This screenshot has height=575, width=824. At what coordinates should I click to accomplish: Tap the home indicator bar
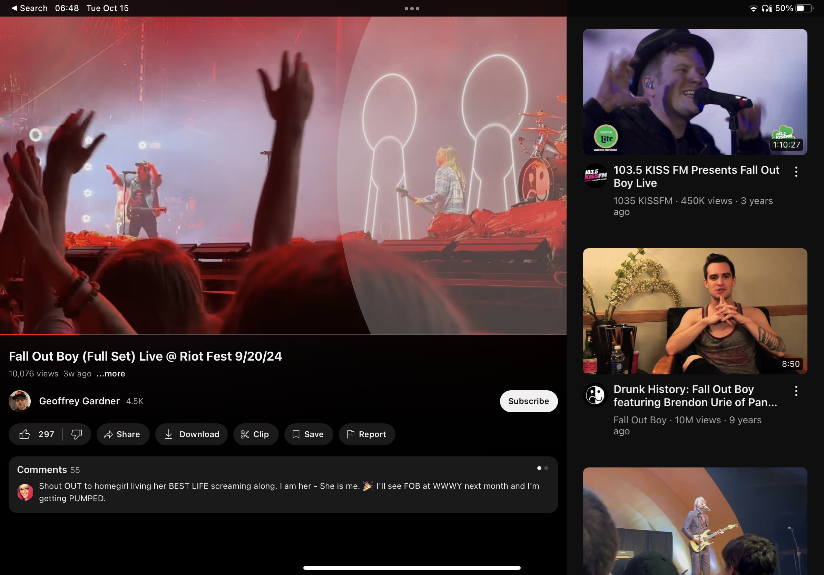(412, 567)
